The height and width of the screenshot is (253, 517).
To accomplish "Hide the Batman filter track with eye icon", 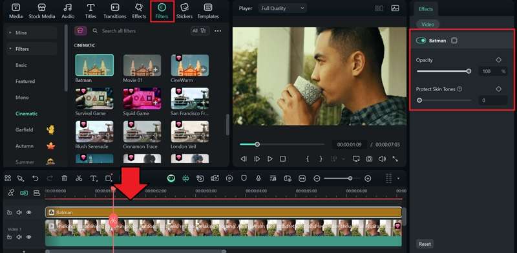I will [x=28, y=212].
